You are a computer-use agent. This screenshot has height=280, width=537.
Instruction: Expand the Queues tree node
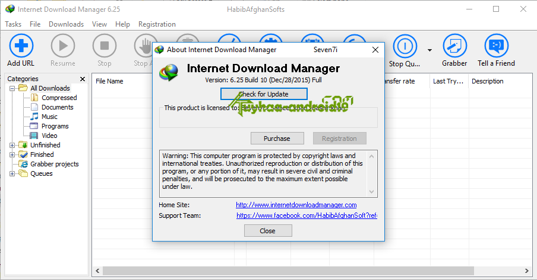click(x=12, y=173)
